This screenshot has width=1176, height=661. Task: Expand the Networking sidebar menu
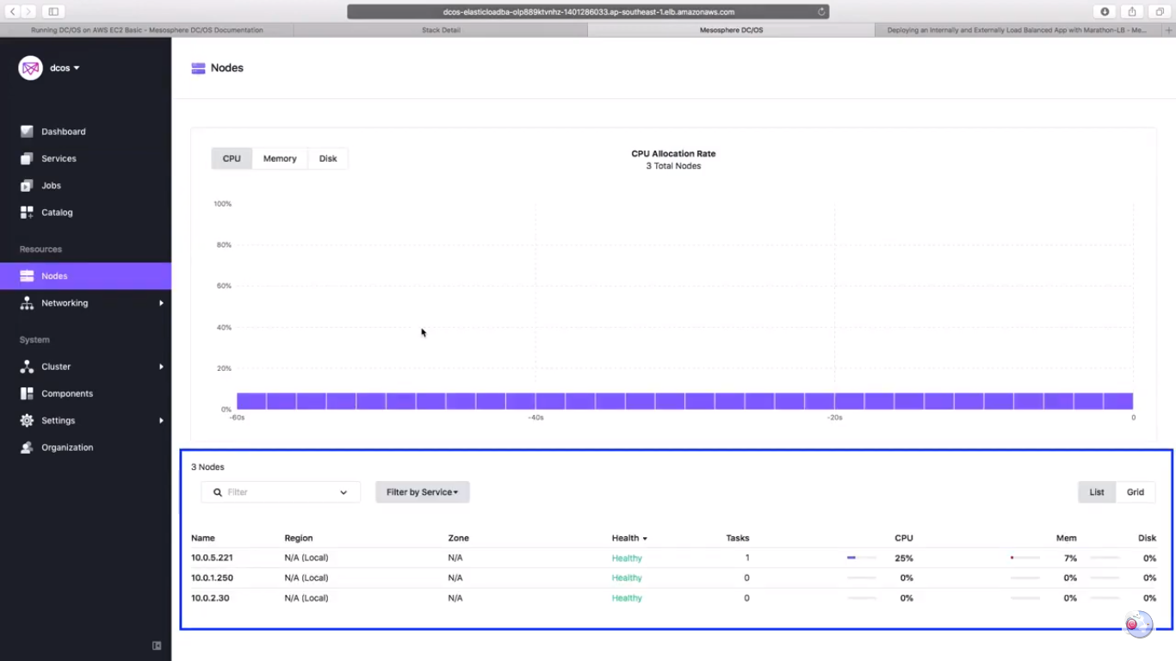[x=65, y=303]
